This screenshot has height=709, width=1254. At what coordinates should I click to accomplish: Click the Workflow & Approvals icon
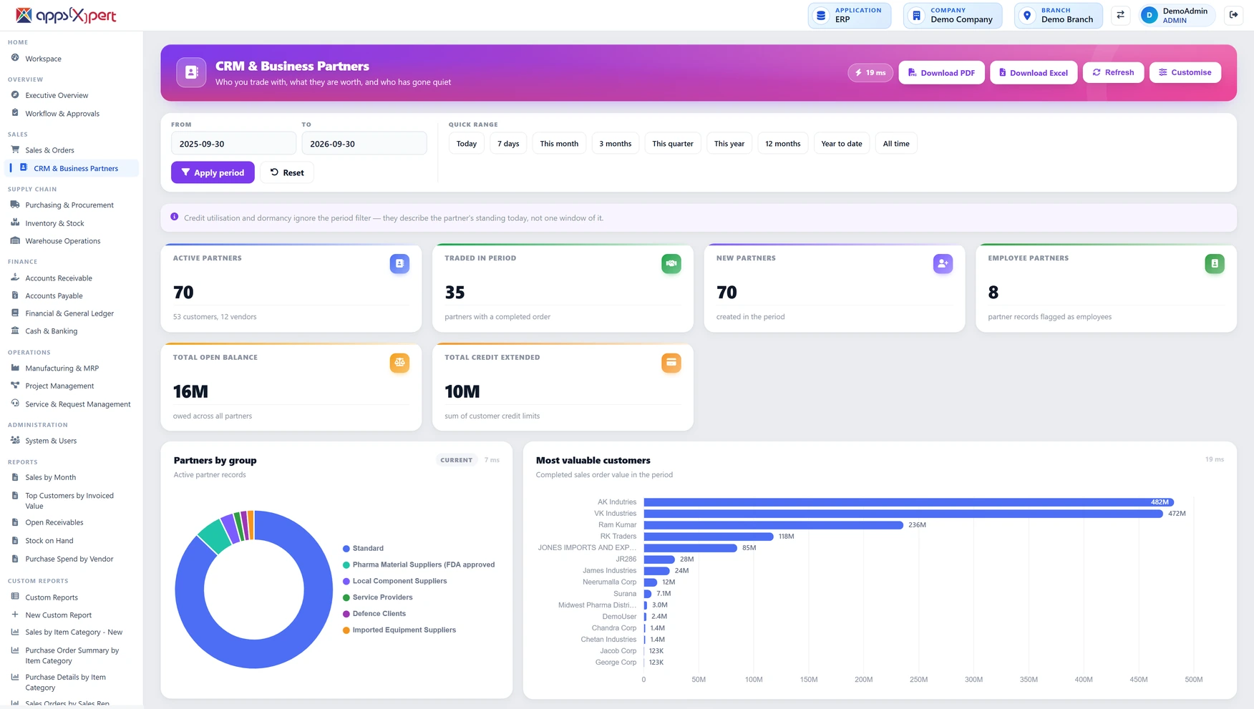[15, 113]
